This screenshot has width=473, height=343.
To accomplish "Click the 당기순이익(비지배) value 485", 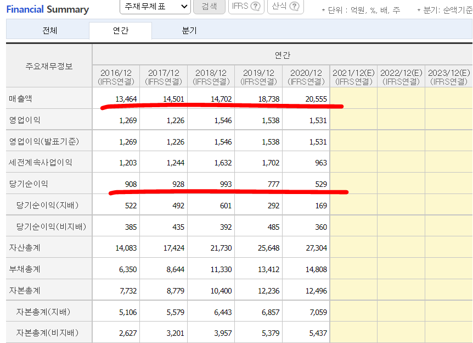I will (274, 227).
